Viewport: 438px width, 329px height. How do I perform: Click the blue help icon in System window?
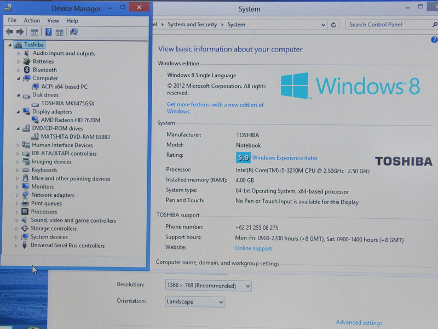(434, 39)
